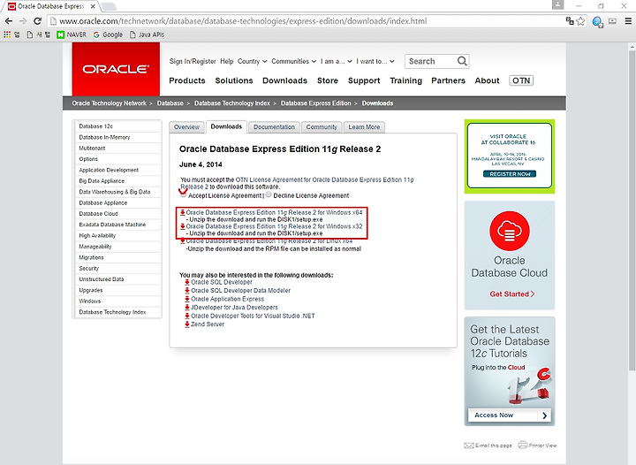
Task: Switch to the Overview tab
Action: tap(186, 127)
